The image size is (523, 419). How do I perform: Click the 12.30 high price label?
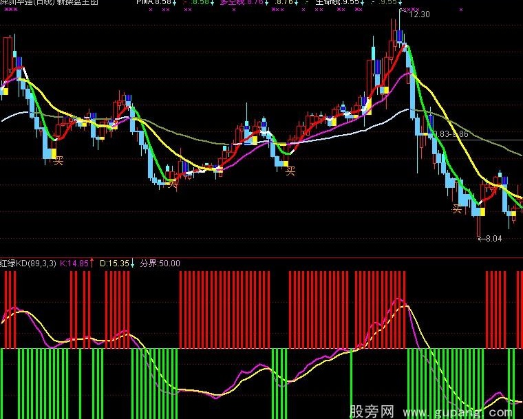(x=419, y=14)
